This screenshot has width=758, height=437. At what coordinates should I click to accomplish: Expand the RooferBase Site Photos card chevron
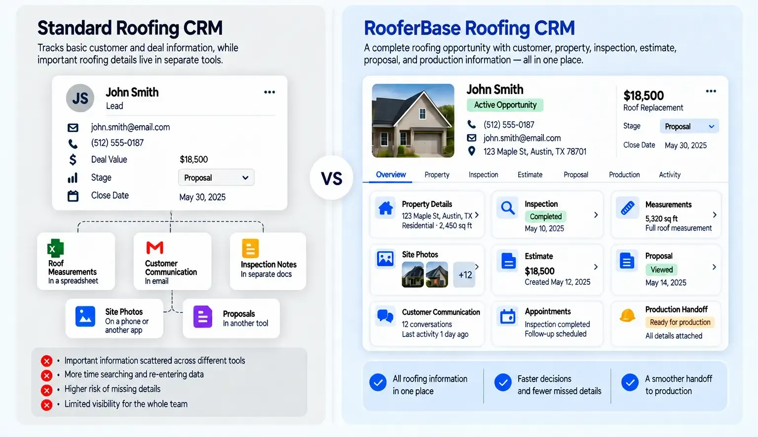pyautogui.click(x=477, y=267)
